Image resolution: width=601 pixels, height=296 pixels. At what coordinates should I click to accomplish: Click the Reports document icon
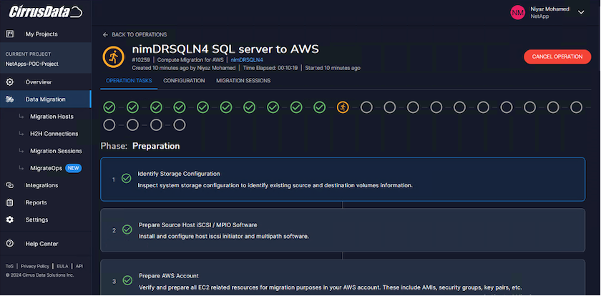10,202
